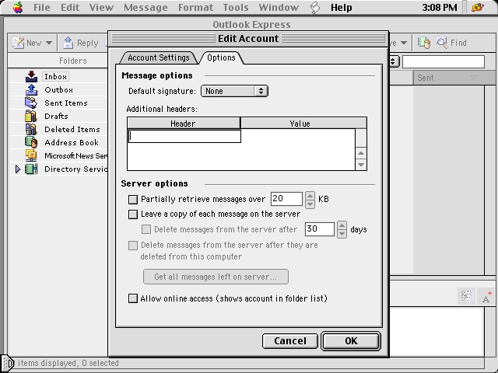The height and width of the screenshot is (373, 498).
Task: Open the Help menu
Action: (341, 7)
